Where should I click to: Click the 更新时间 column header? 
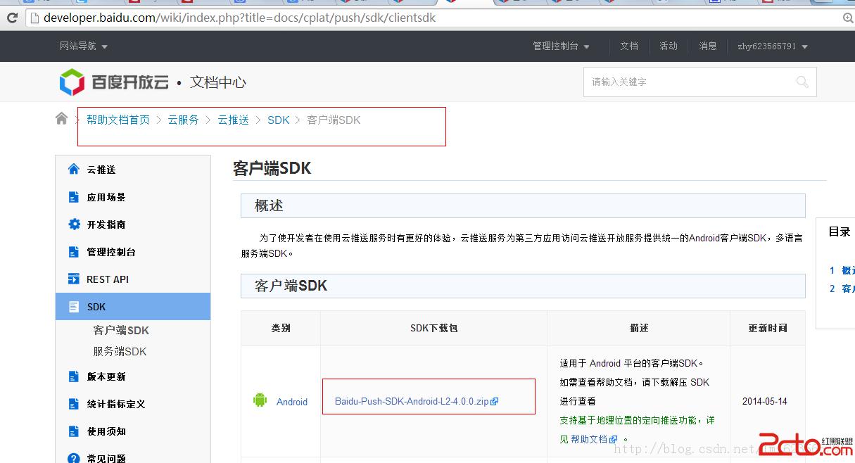pyautogui.click(x=768, y=328)
